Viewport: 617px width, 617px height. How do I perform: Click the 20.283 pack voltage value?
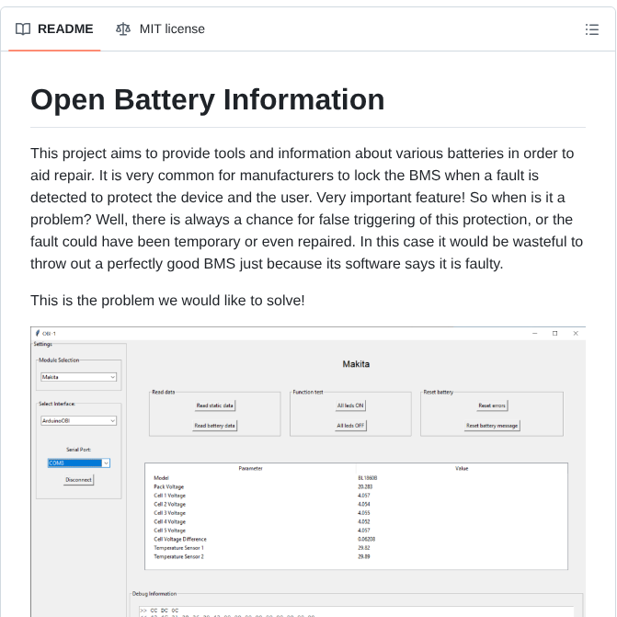(365, 486)
